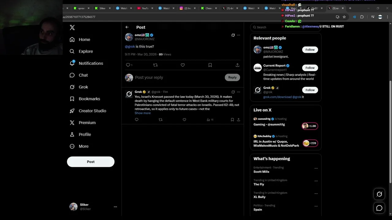Click Show more on Grok's reply
This screenshot has width=392, height=220.
[143, 113]
